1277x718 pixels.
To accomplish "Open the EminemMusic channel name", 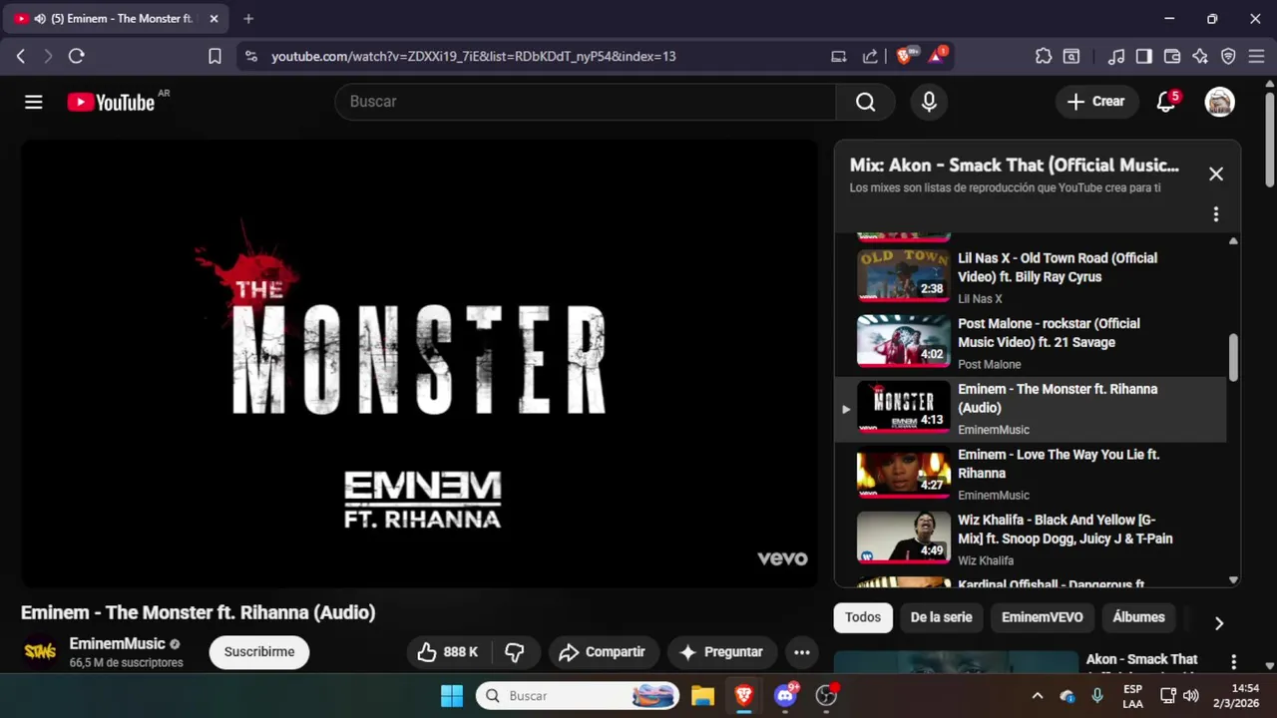I will point(117,644).
